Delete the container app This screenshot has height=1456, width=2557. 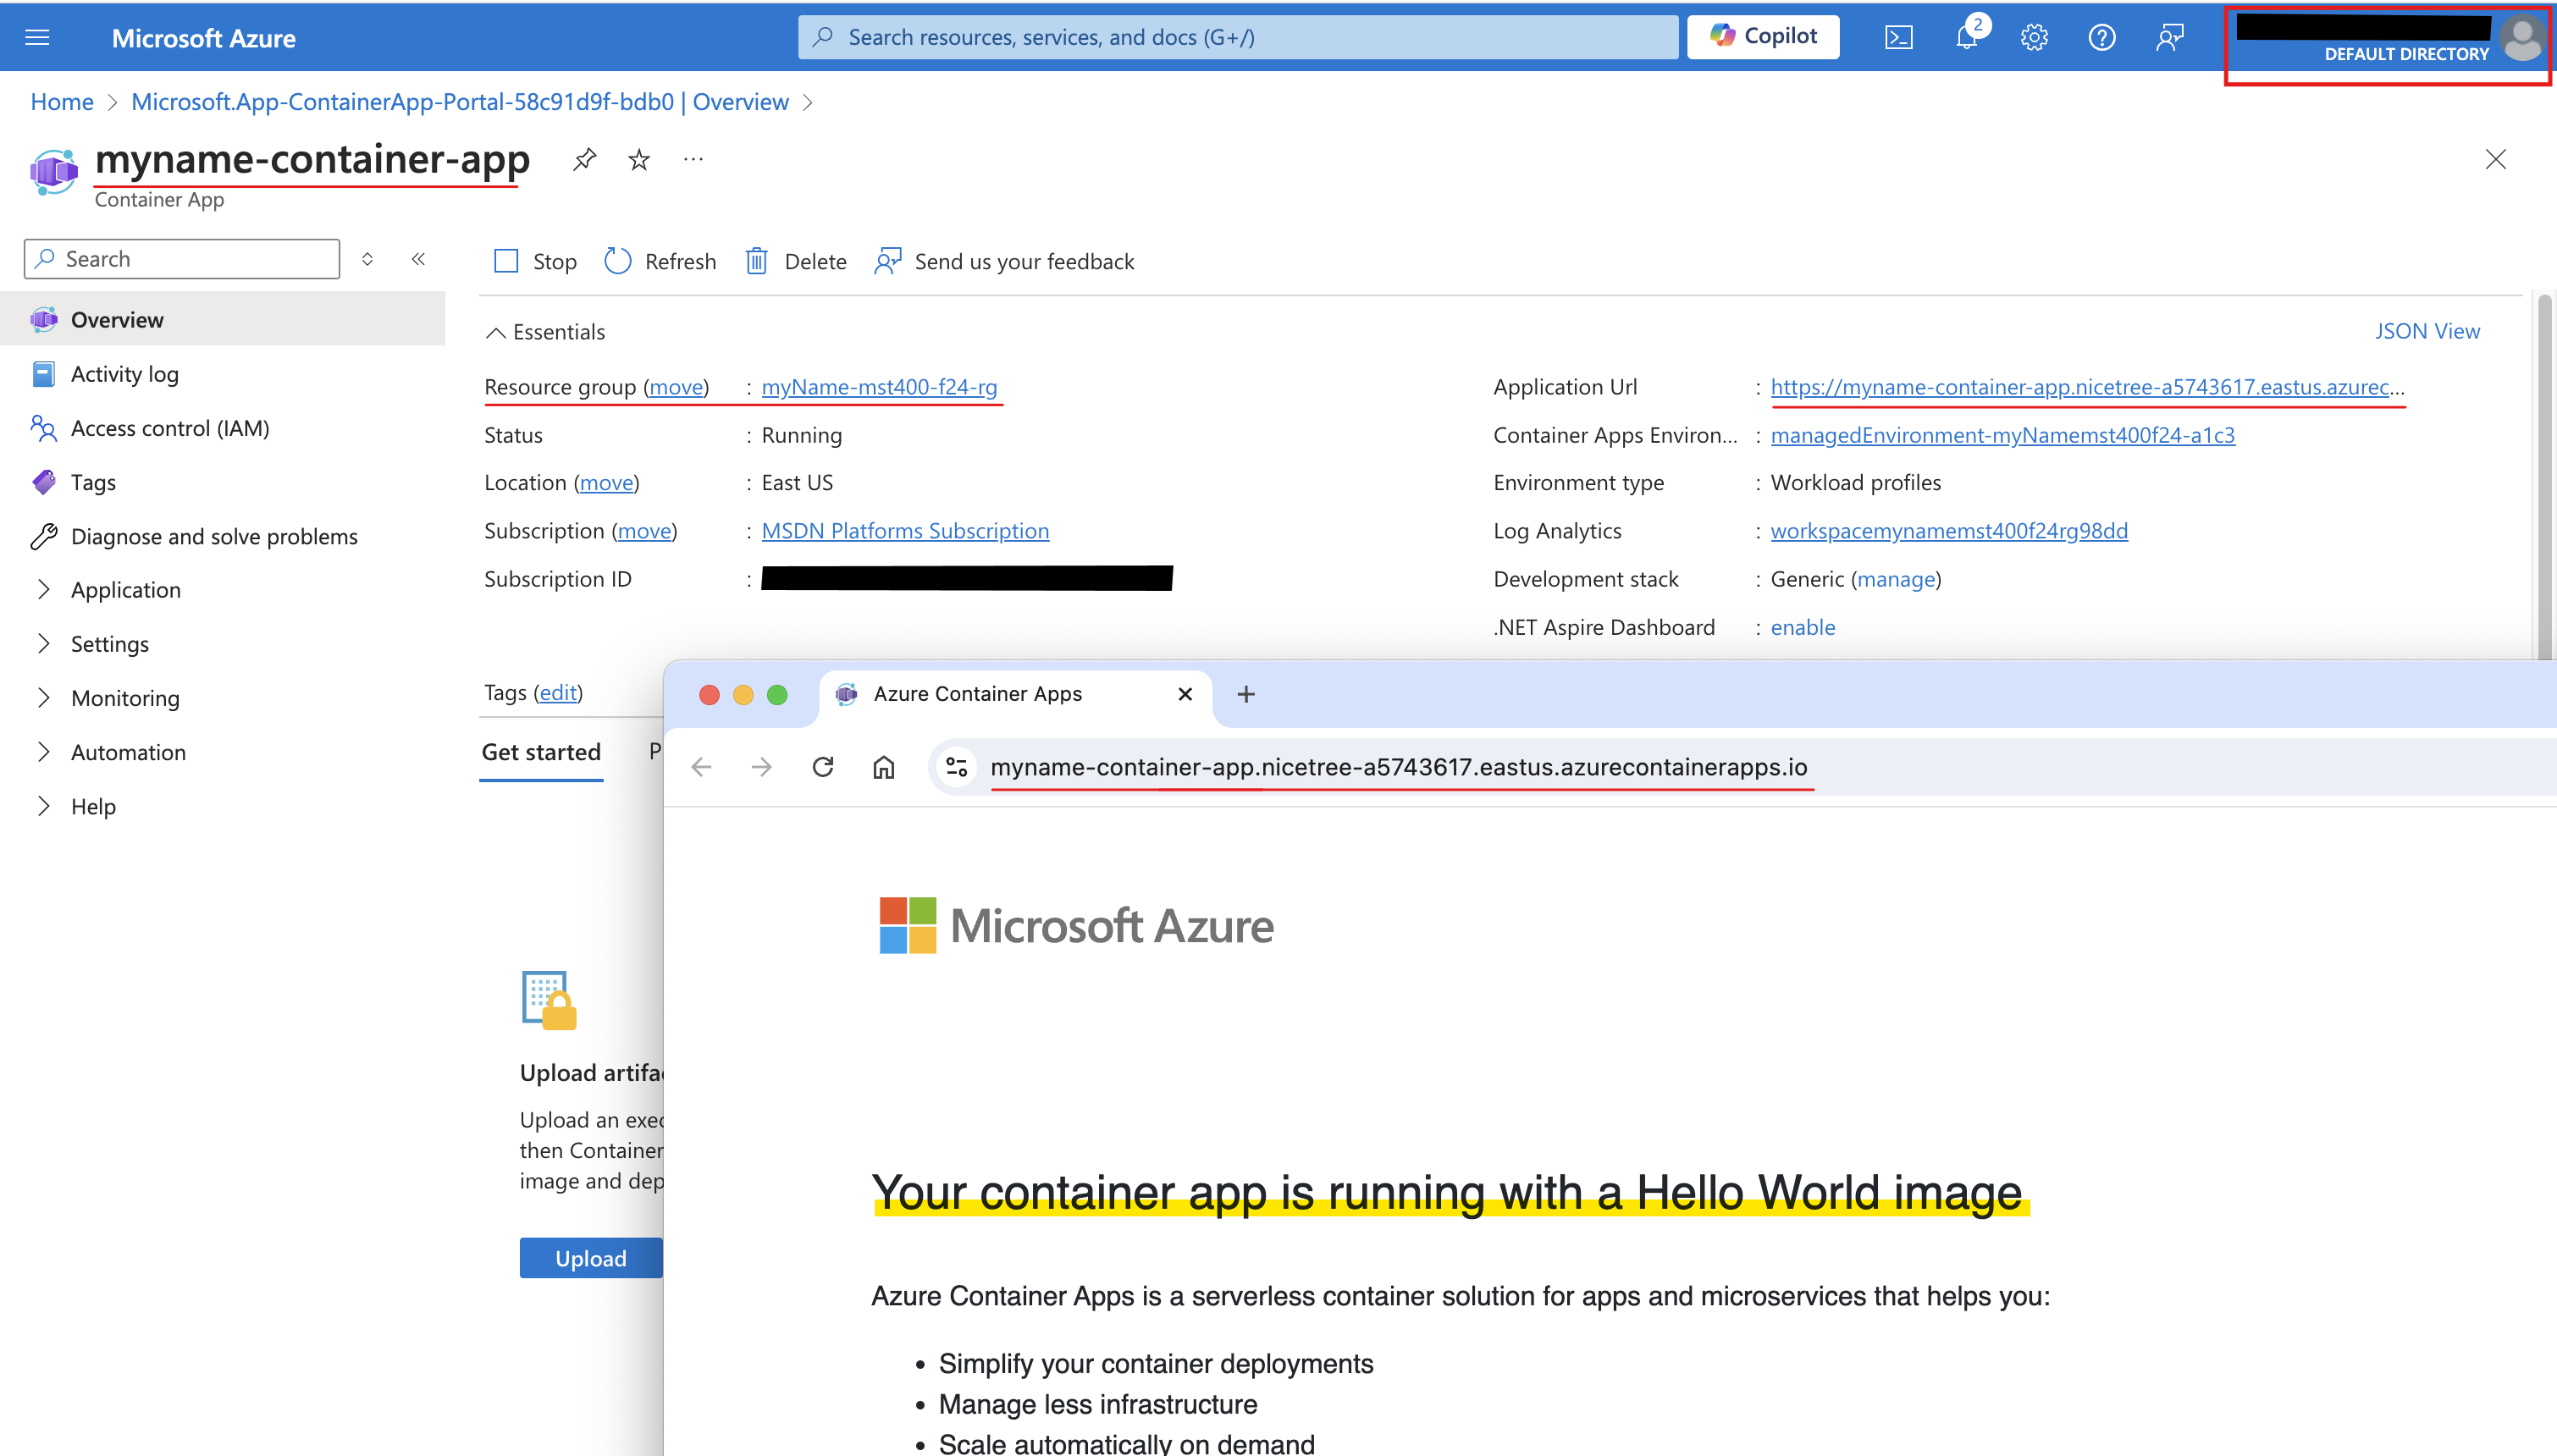click(796, 261)
